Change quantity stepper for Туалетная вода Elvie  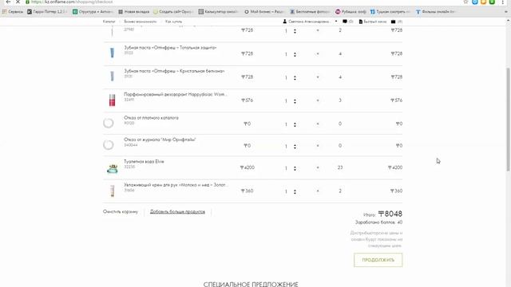pyautogui.click(x=295, y=168)
